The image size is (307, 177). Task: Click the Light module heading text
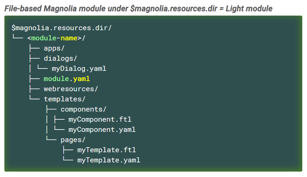249,8
